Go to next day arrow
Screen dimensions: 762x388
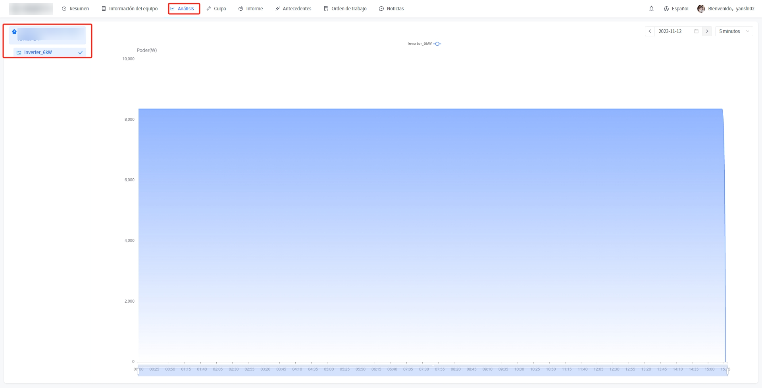tap(707, 31)
